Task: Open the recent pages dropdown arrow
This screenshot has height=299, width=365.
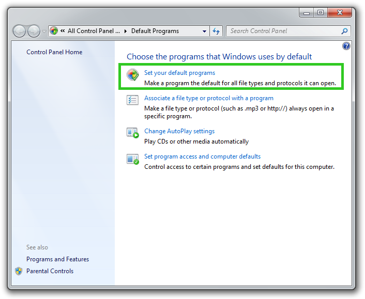Action: click(44, 31)
